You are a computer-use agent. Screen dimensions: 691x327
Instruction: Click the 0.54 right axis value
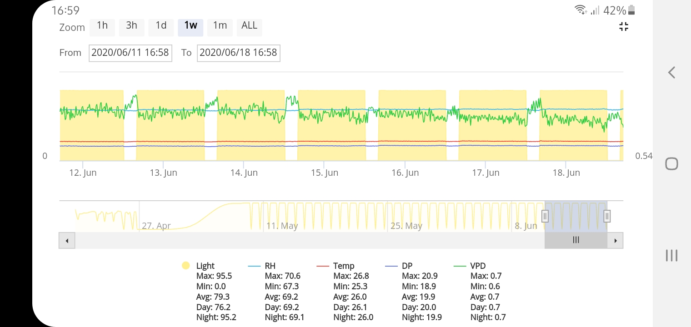(x=644, y=156)
